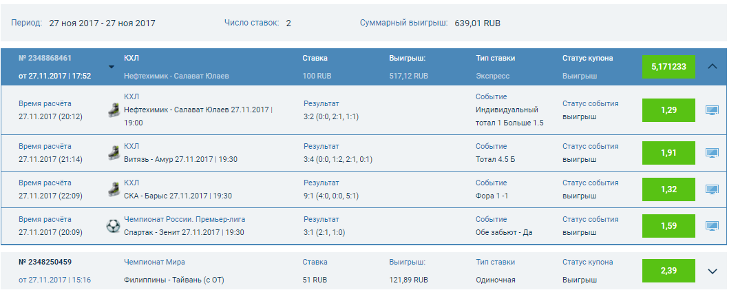
Task: Click the hockey skate icon for СКА - Барыс
Action: [114, 189]
